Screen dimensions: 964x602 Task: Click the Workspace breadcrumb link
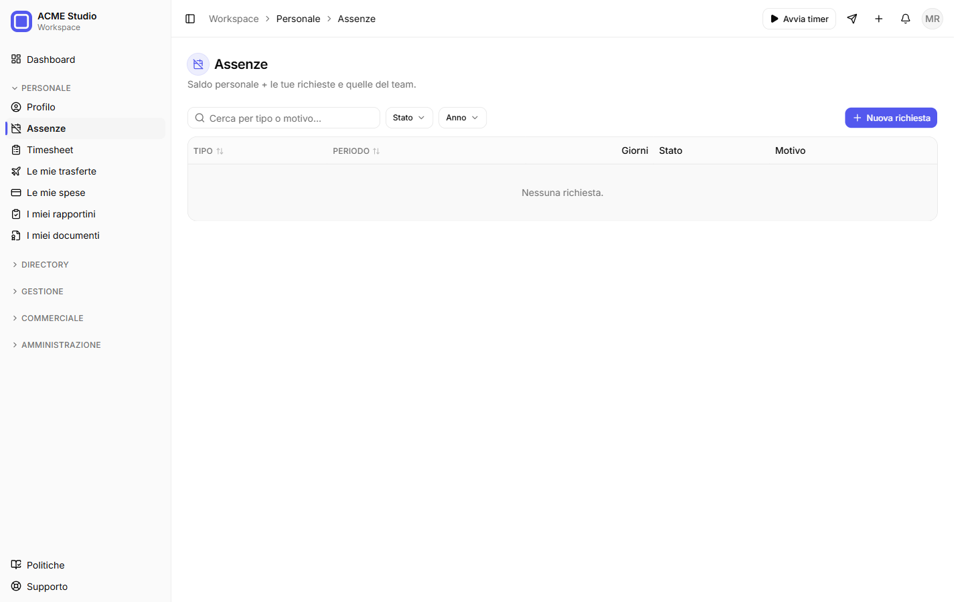click(x=234, y=19)
